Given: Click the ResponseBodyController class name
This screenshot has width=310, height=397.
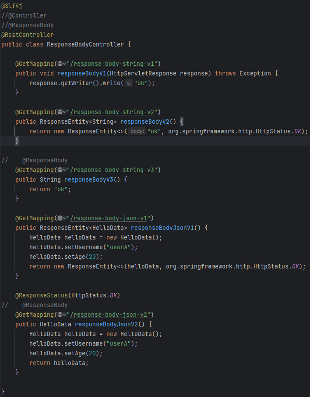Looking at the screenshot, I should 85,44.
